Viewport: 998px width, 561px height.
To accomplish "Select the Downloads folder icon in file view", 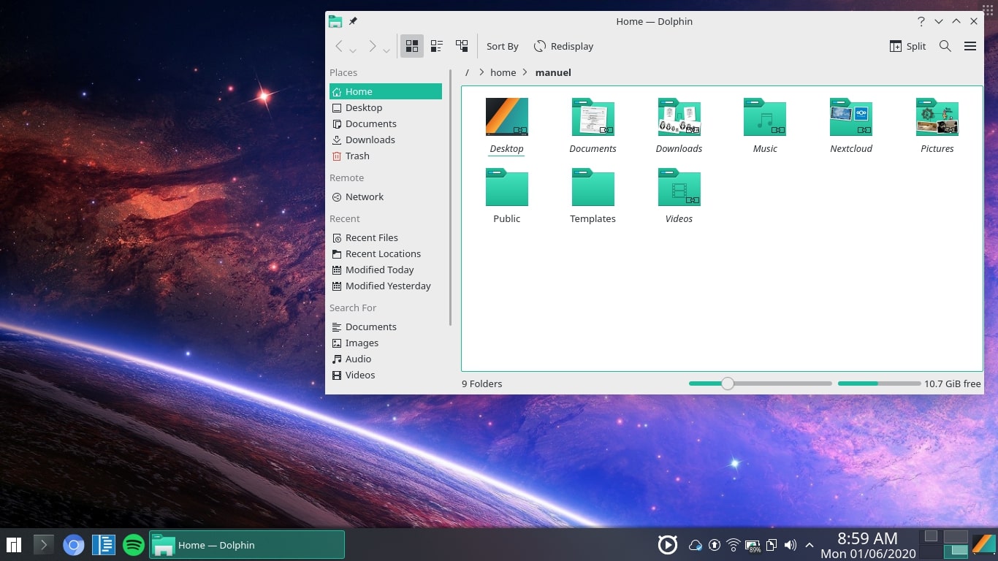I will [x=679, y=117].
